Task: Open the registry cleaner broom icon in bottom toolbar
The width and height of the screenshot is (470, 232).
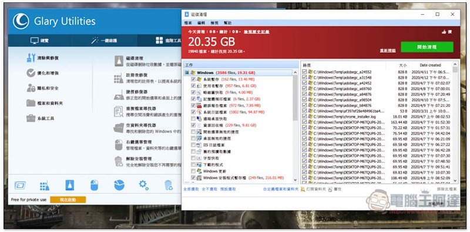Action: [x=45, y=186]
